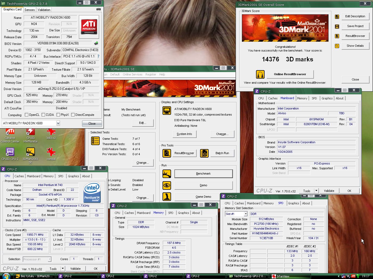Image resolution: width=373 pixels, height=279 pixels.
Task: Switch to Sensors tab in GPU-Z
Action: coord(30,10)
